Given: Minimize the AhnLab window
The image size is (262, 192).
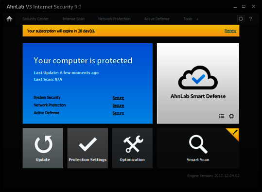Looking at the screenshot, I should [235, 7].
